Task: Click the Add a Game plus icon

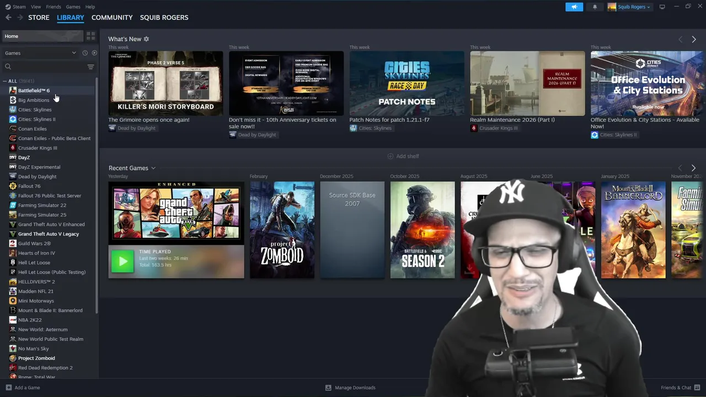Action: [x=8, y=388]
